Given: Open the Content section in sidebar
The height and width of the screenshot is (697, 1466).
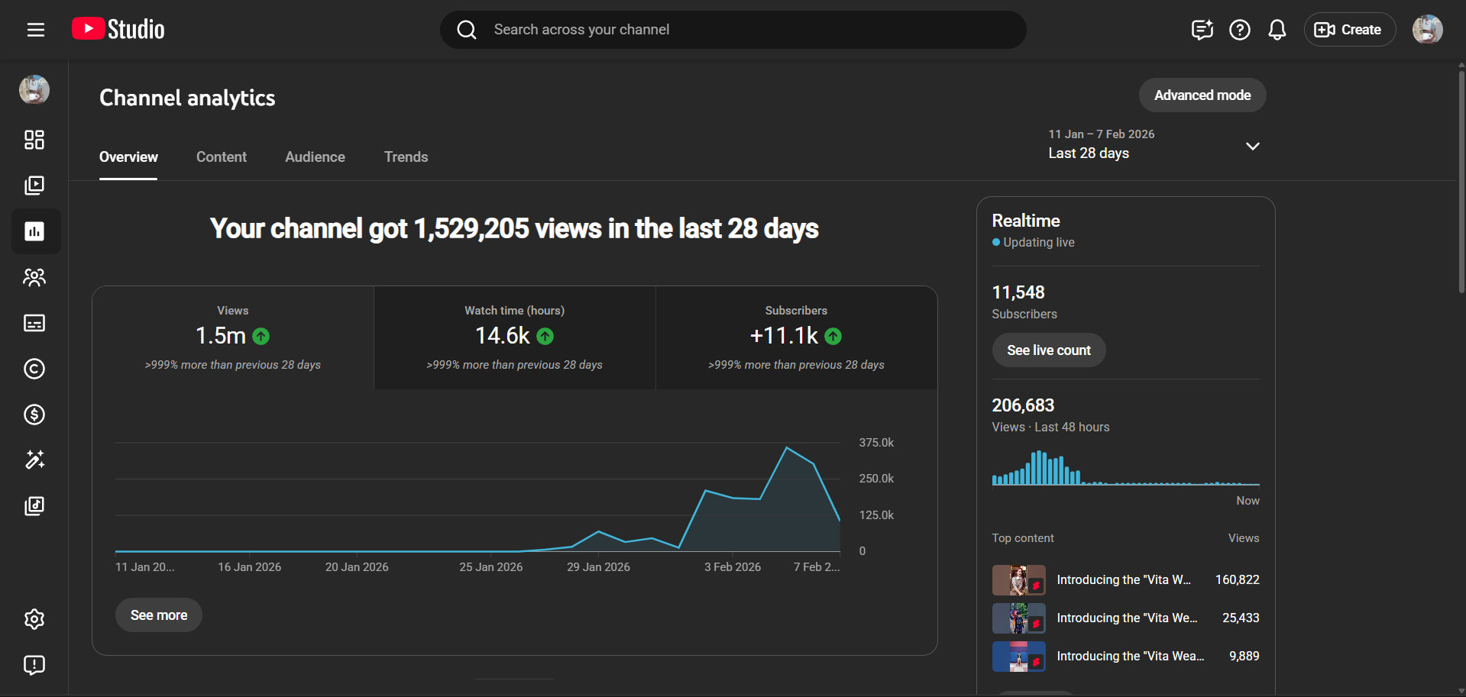Looking at the screenshot, I should 34,186.
